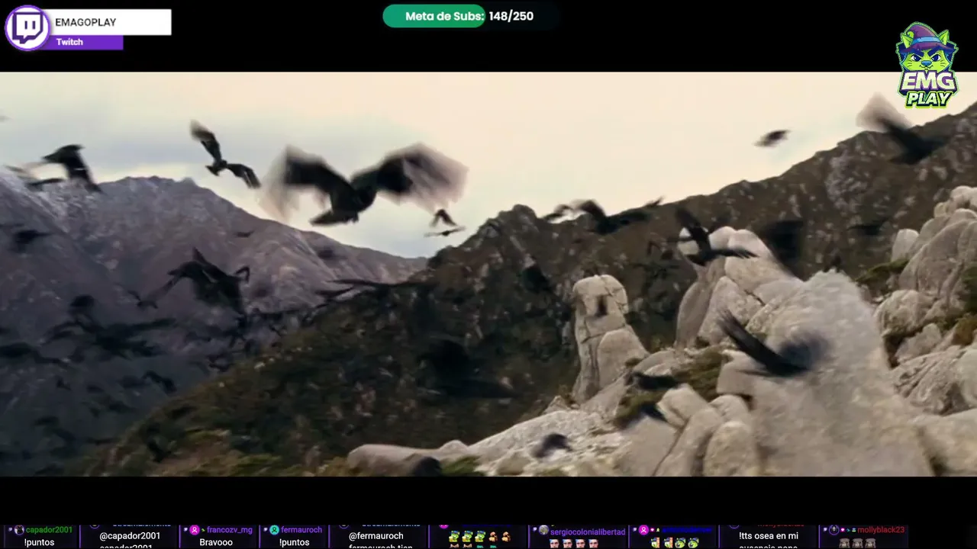The height and width of the screenshot is (549, 977).
Task: Click username francozv_mg in the chat bar
Action: (229, 530)
